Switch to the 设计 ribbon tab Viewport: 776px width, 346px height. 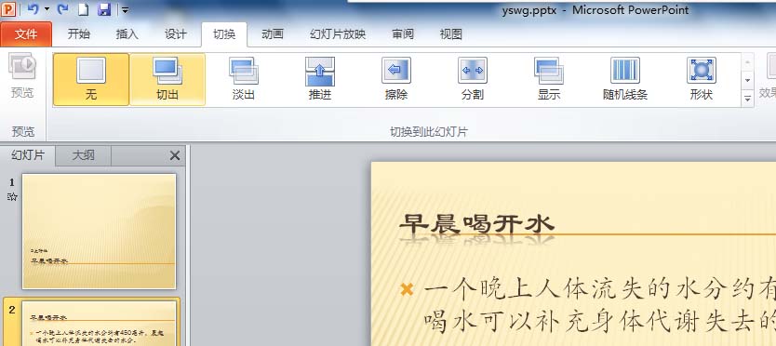click(176, 34)
